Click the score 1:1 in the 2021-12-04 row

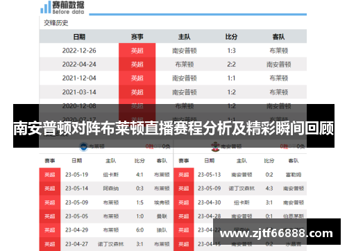[x=231, y=78]
